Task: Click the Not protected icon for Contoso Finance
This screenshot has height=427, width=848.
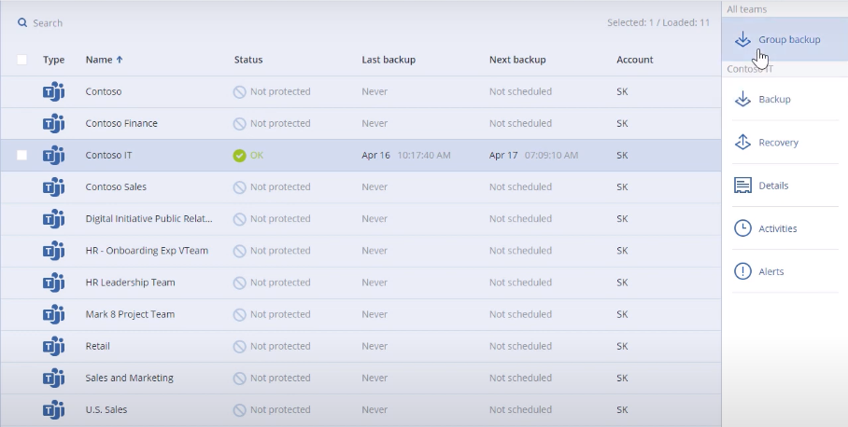Action: 240,124
